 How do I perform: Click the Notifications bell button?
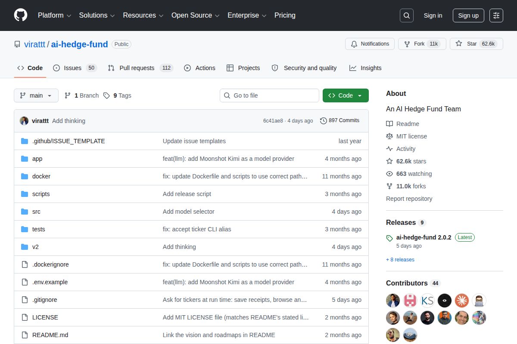[x=370, y=44]
